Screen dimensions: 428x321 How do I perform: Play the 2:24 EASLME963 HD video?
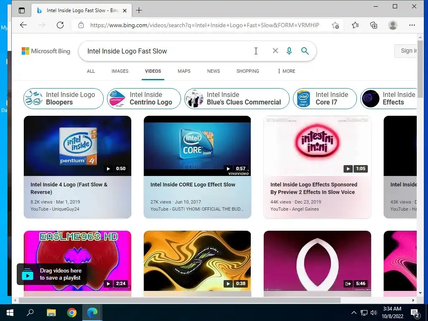108,284
